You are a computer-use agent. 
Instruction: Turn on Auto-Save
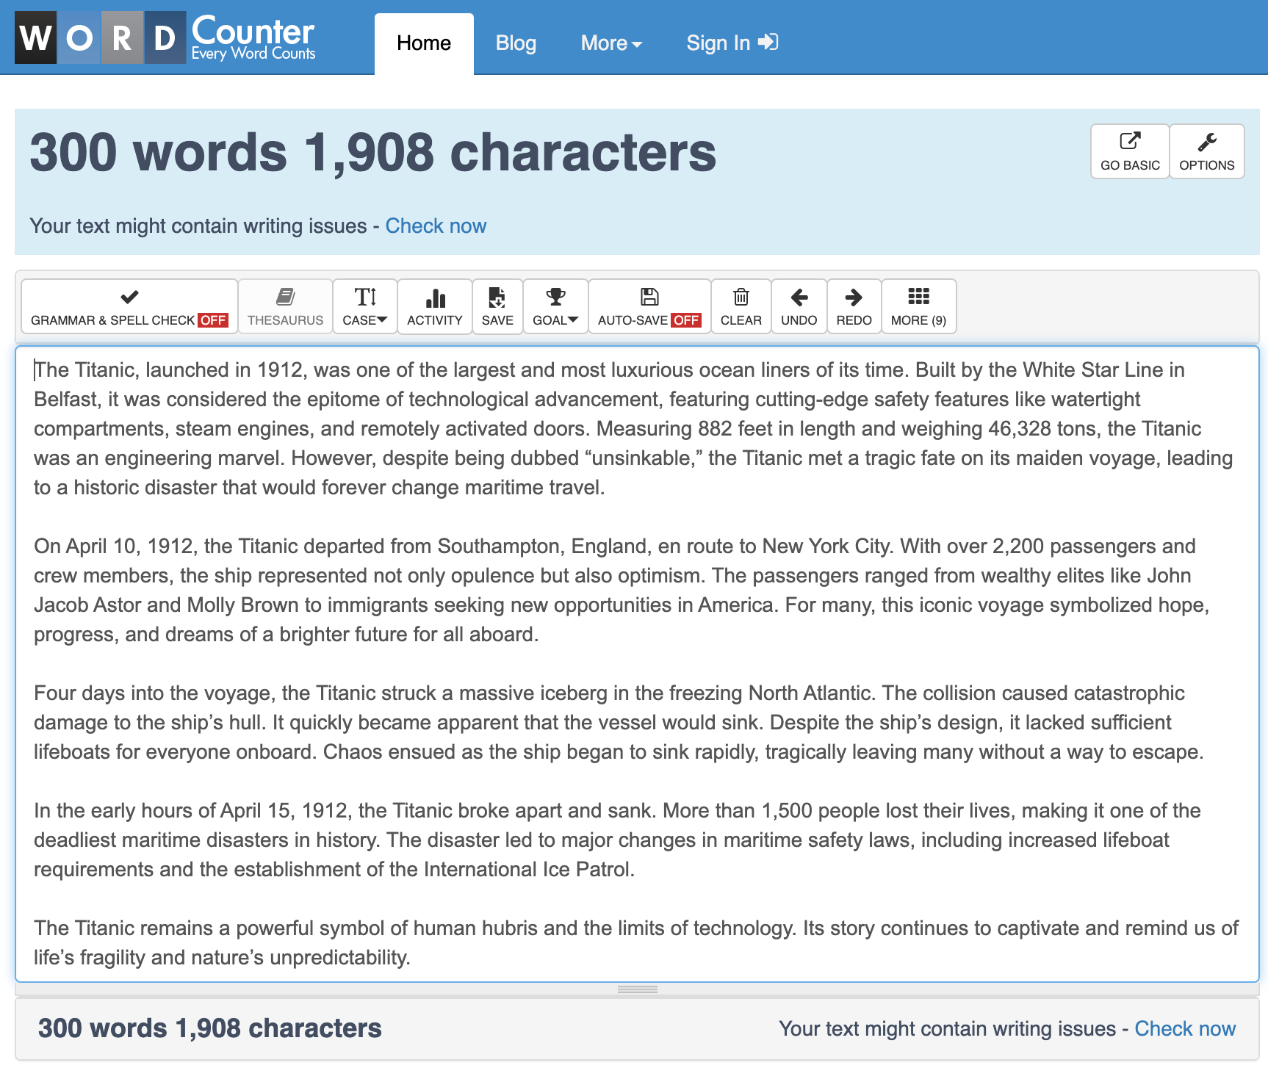(x=649, y=306)
